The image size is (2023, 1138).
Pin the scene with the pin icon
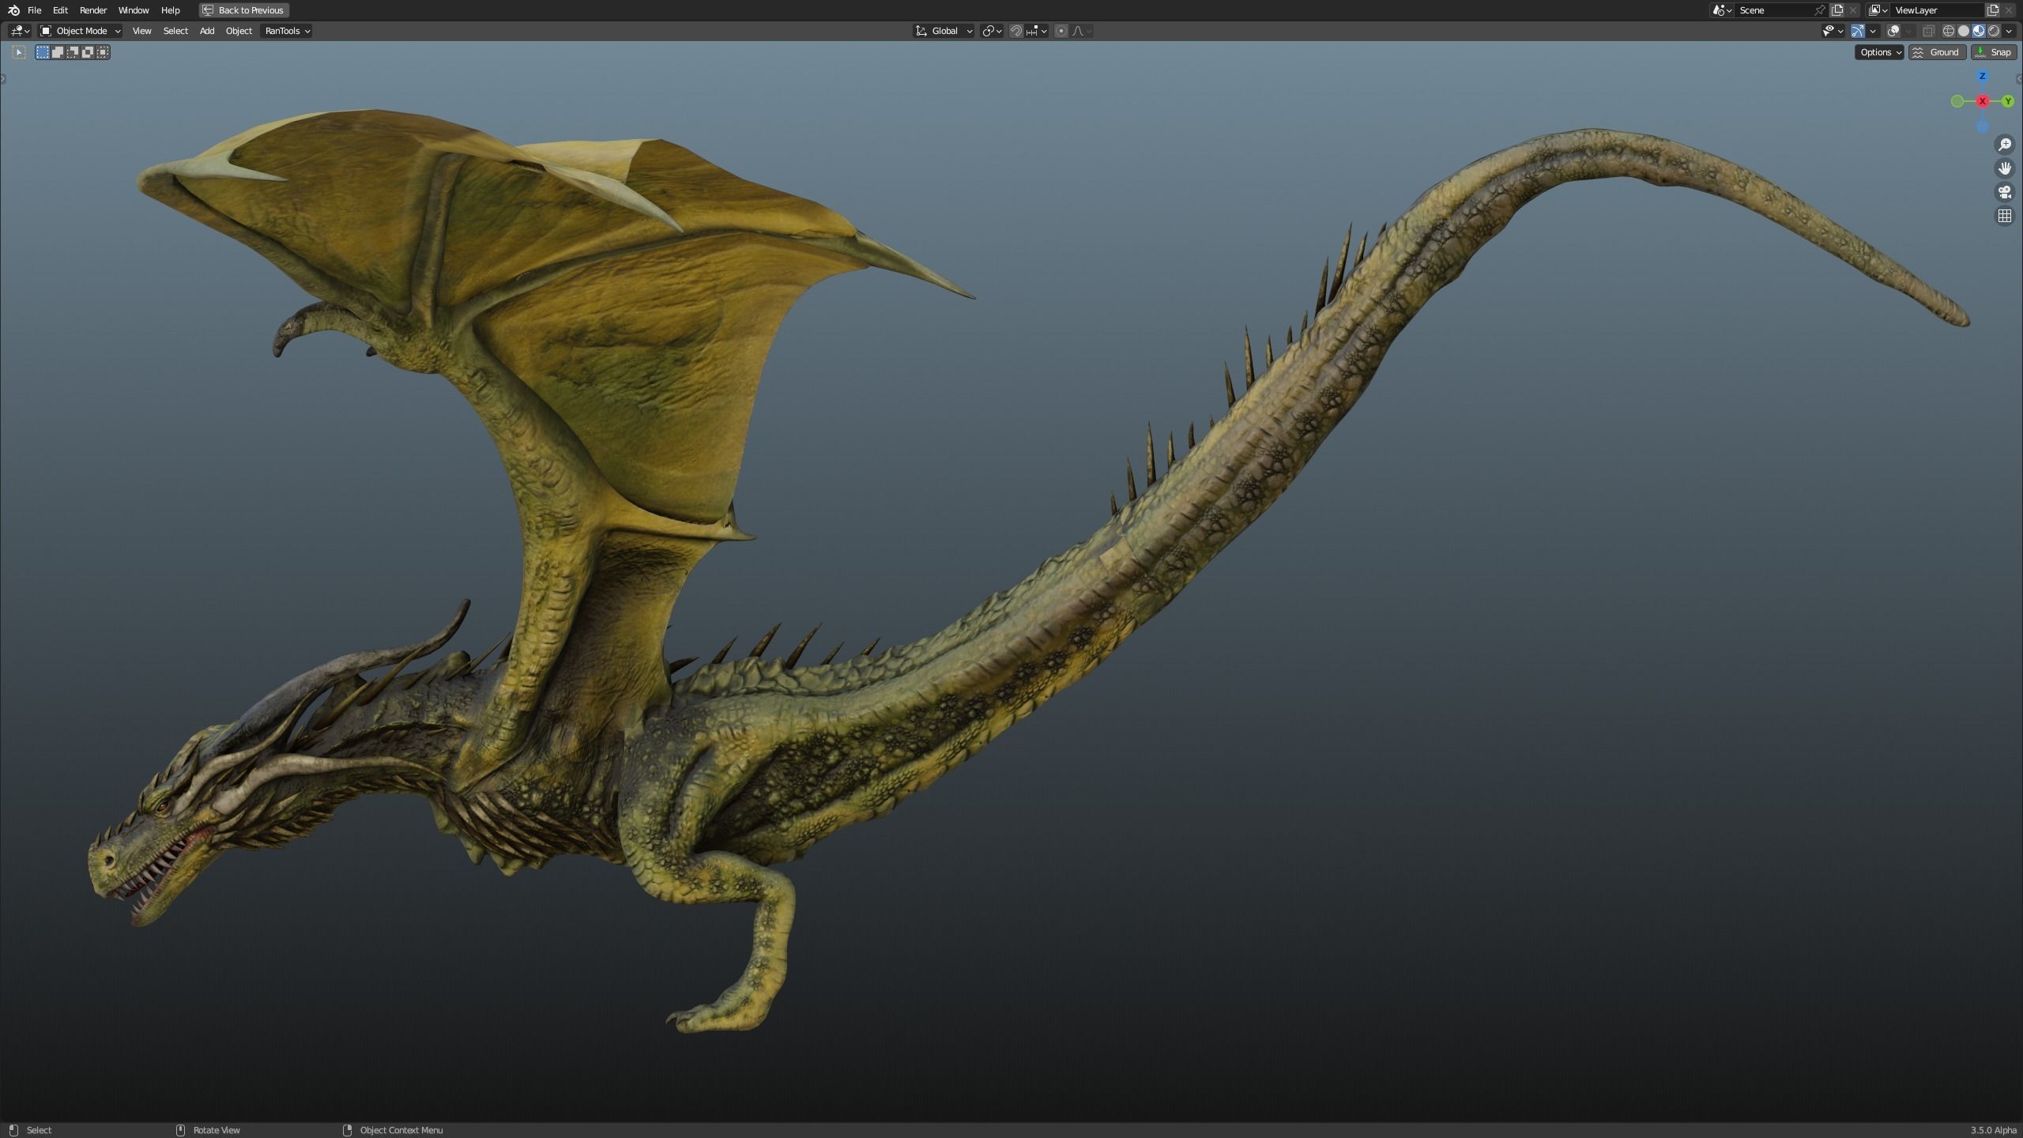point(1820,10)
